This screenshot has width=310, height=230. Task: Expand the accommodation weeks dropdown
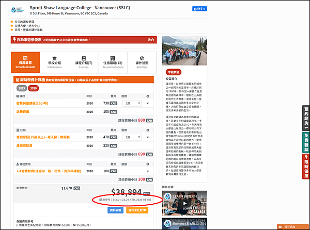(x=132, y=137)
